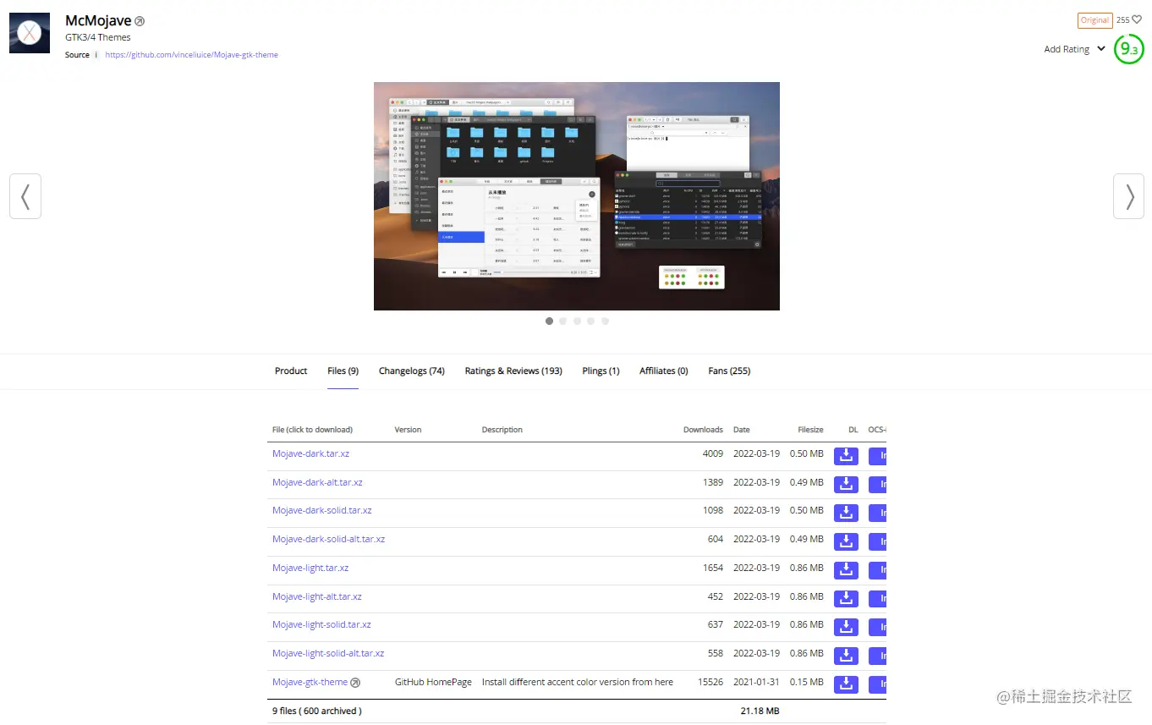
Task: Click the download icon for Mojave-dark-solid.tar.xz
Action: tap(846, 513)
